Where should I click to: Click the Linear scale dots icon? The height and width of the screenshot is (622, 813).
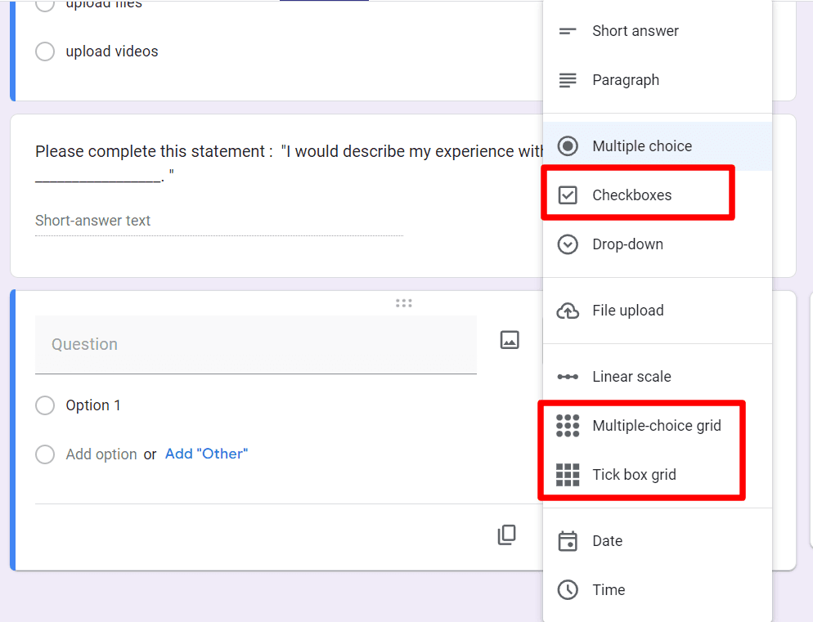(x=568, y=377)
